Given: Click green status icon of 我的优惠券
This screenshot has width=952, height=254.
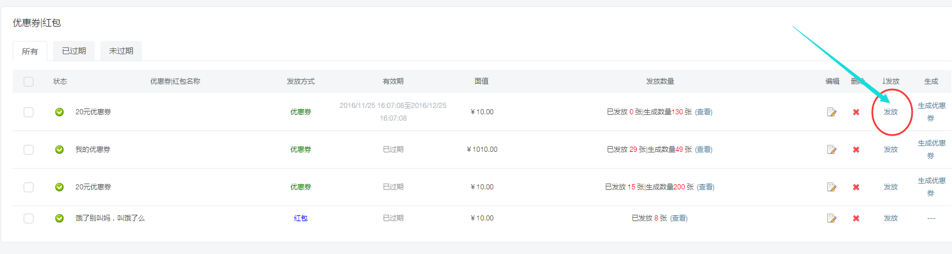Looking at the screenshot, I should coord(59,150).
